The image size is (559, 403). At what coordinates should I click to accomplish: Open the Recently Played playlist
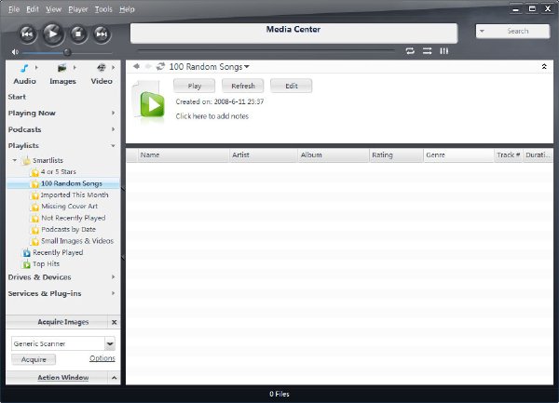(58, 253)
